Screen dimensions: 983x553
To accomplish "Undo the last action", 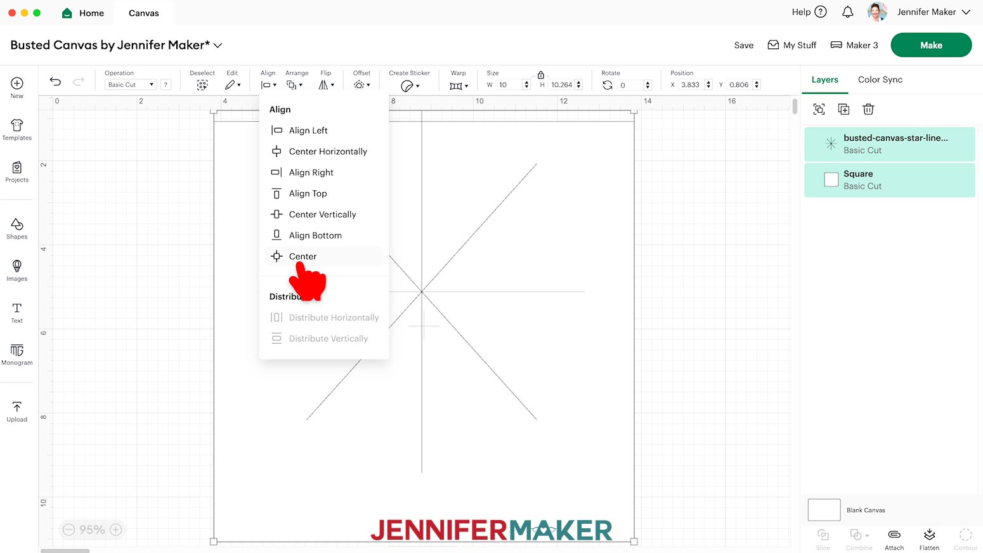I will coord(56,81).
